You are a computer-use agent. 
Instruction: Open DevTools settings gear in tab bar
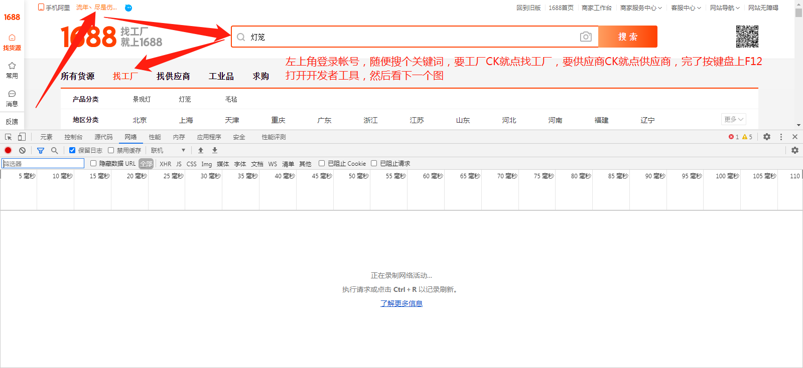tap(767, 137)
